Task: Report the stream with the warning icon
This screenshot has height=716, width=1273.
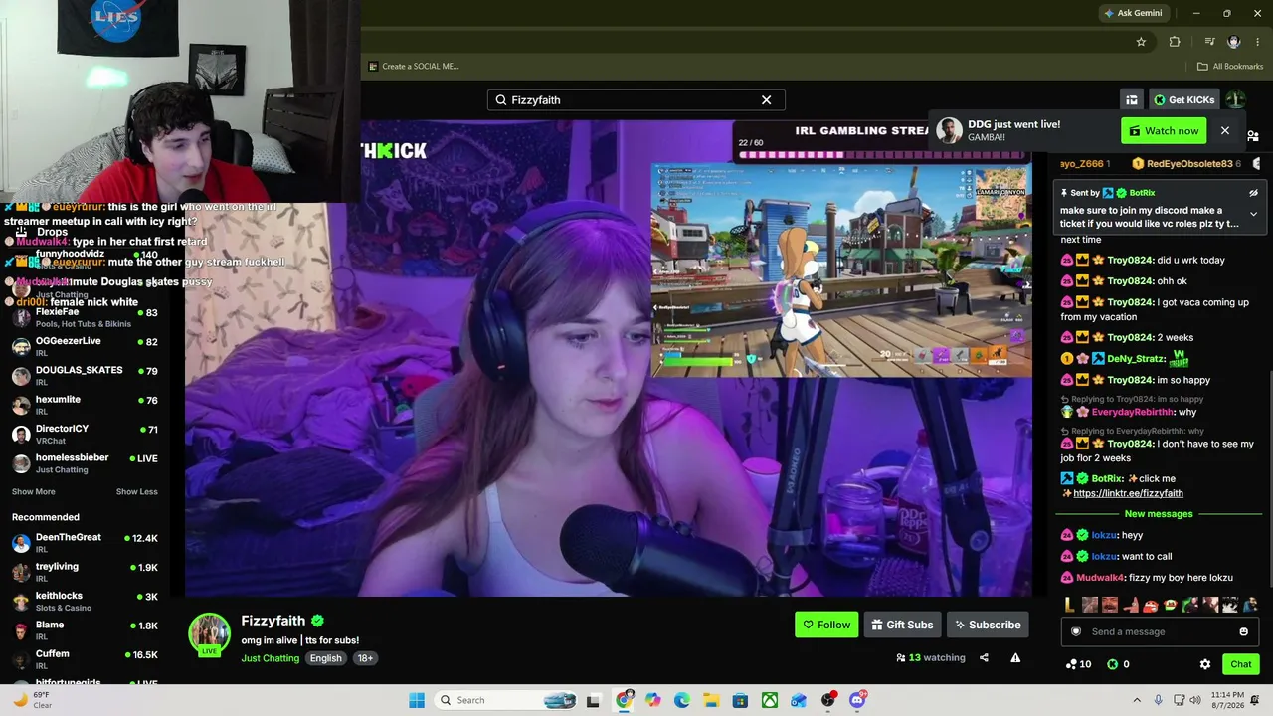Action: pyautogui.click(x=1015, y=657)
